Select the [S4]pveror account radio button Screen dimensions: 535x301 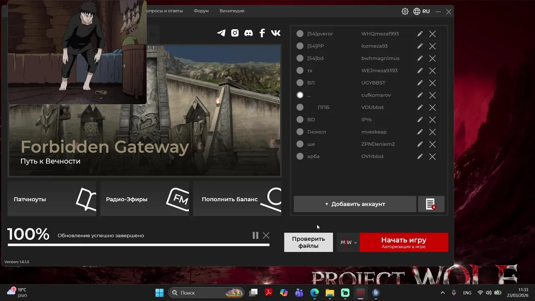point(300,34)
